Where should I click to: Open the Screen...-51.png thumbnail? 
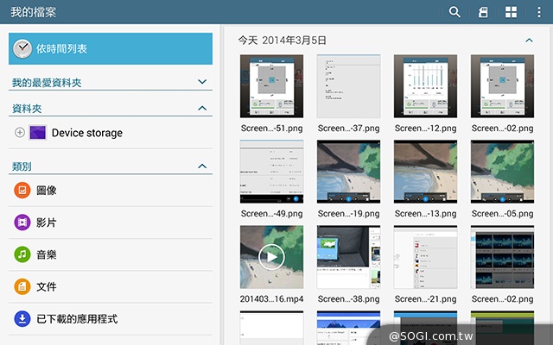point(272,86)
